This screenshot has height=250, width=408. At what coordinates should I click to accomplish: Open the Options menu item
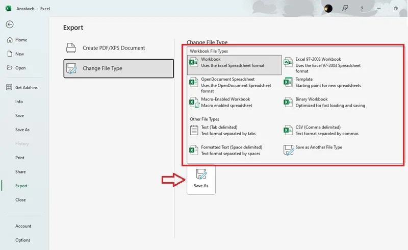point(22,240)
